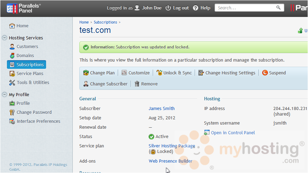Collapse the Hosting Services section
308x173 pixels.
pos(4,38)
